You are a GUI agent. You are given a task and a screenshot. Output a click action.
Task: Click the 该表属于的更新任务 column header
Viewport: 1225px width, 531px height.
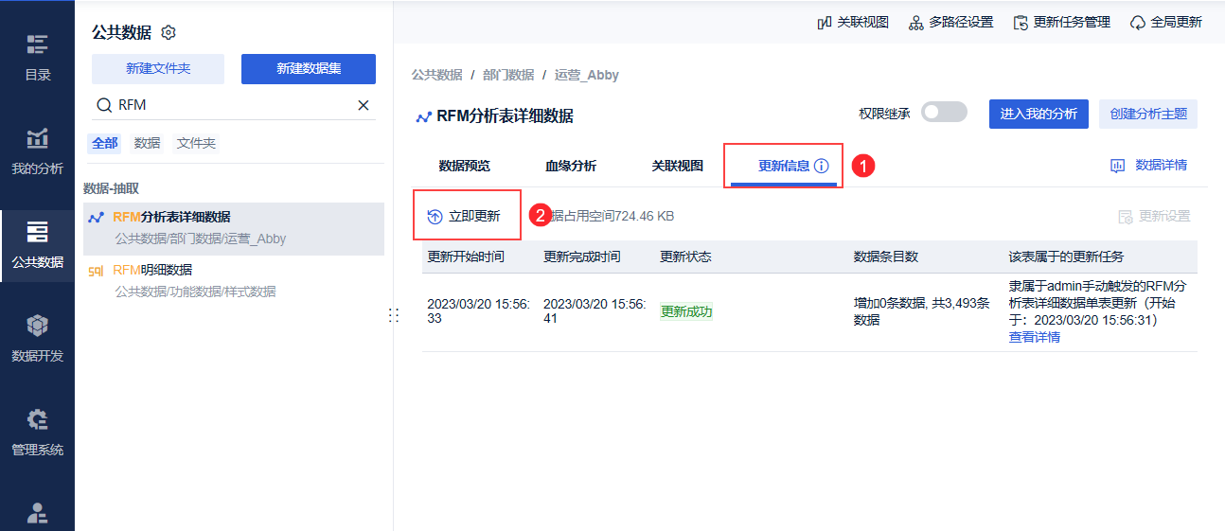coord(1066,257)
